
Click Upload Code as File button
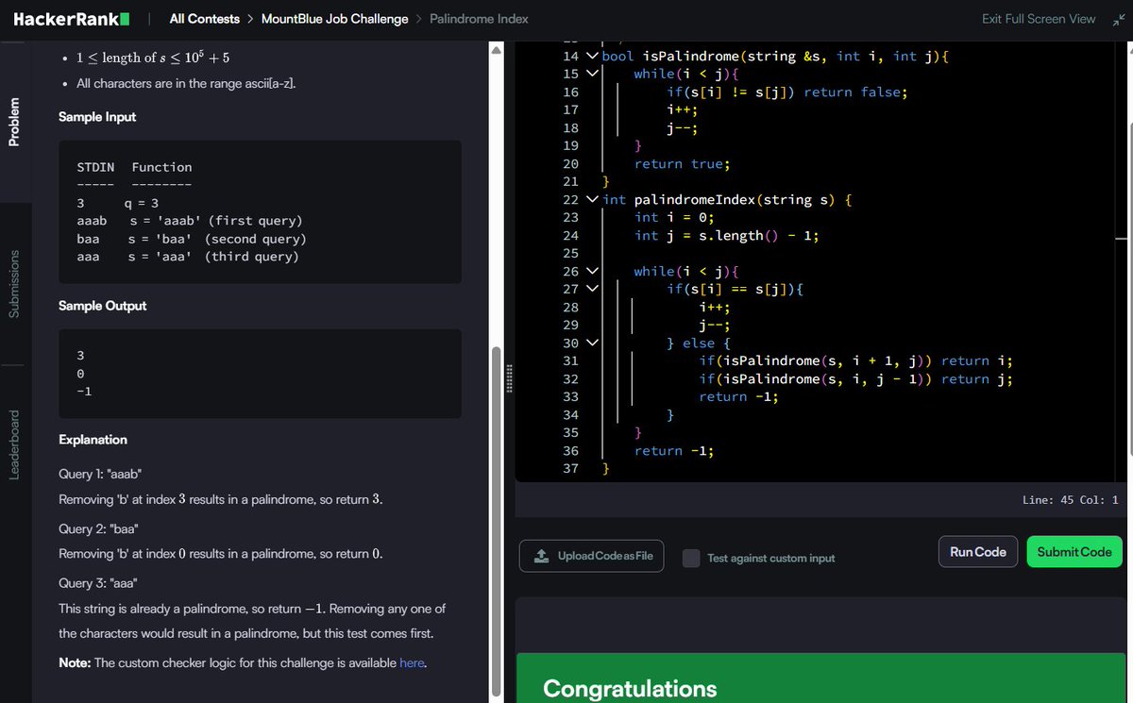click(x=592, y=556)
